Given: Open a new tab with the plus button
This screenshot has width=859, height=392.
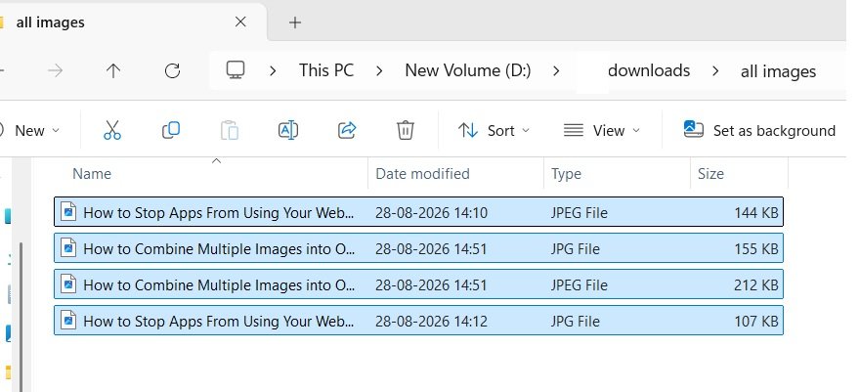Looking at the screenshot, I should [x=295, y=22].
